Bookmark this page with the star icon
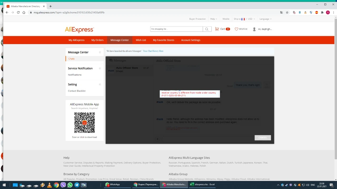This screenshot has height=189, width=337. click(287, 12)
